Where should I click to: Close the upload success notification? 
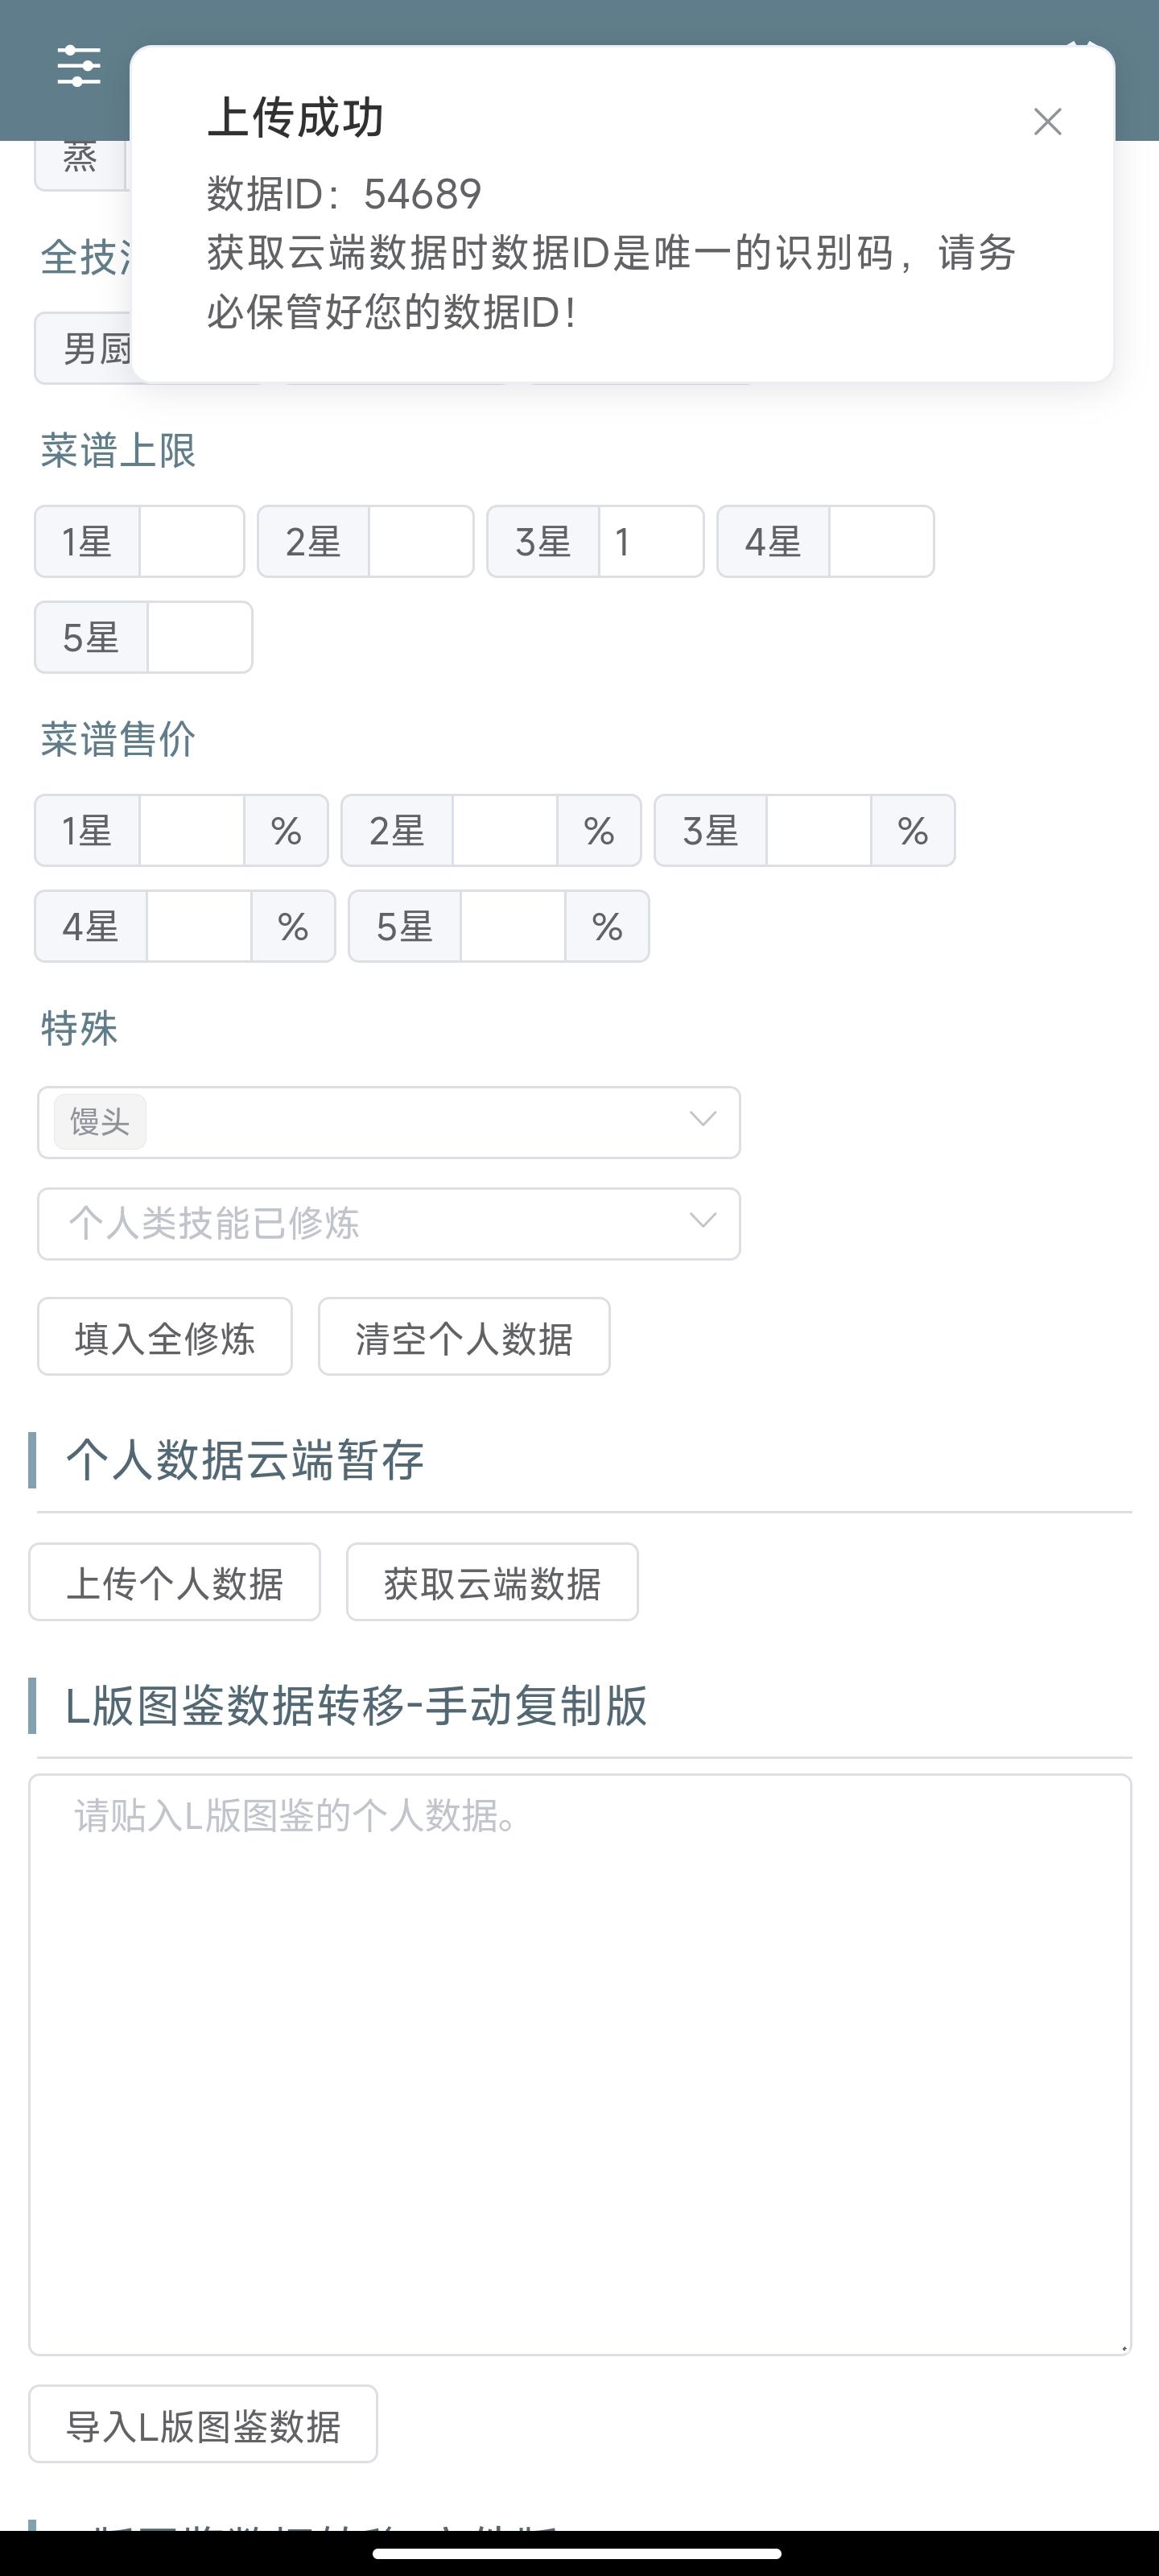[x=1047, y=122]
